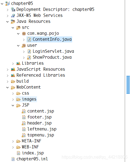The height and width of the screenshot is (162, 130).
Task: Expand the META-INF folder
Action: (x=13, y=141)
